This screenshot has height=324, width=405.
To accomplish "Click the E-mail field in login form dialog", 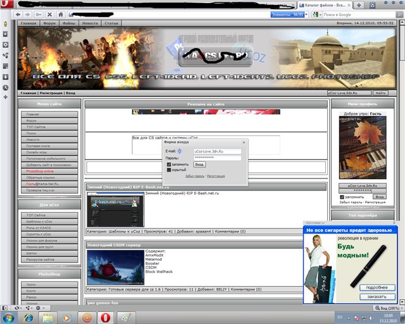I will click(217, 151).
